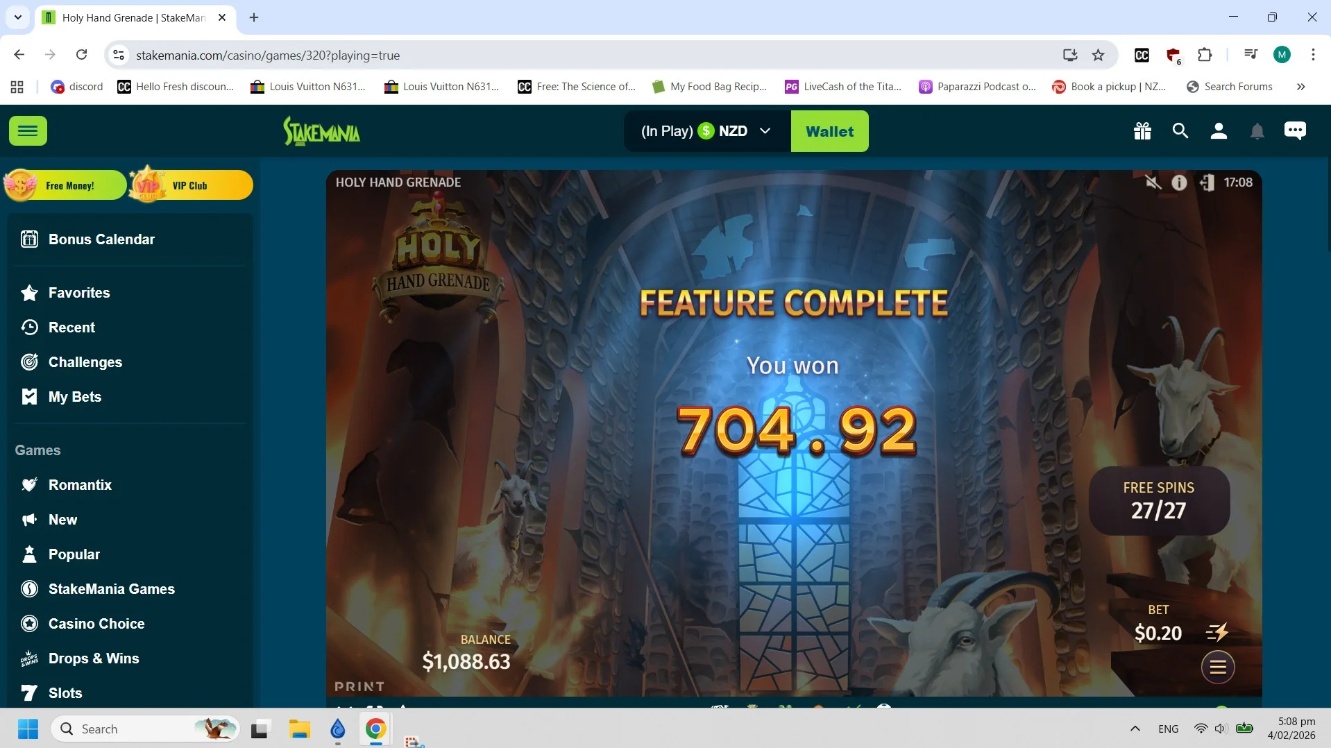The height and width of the screenshot is (748, 1331).
Task: Open the gift rewards icon
Action: tap(1142, 131)
